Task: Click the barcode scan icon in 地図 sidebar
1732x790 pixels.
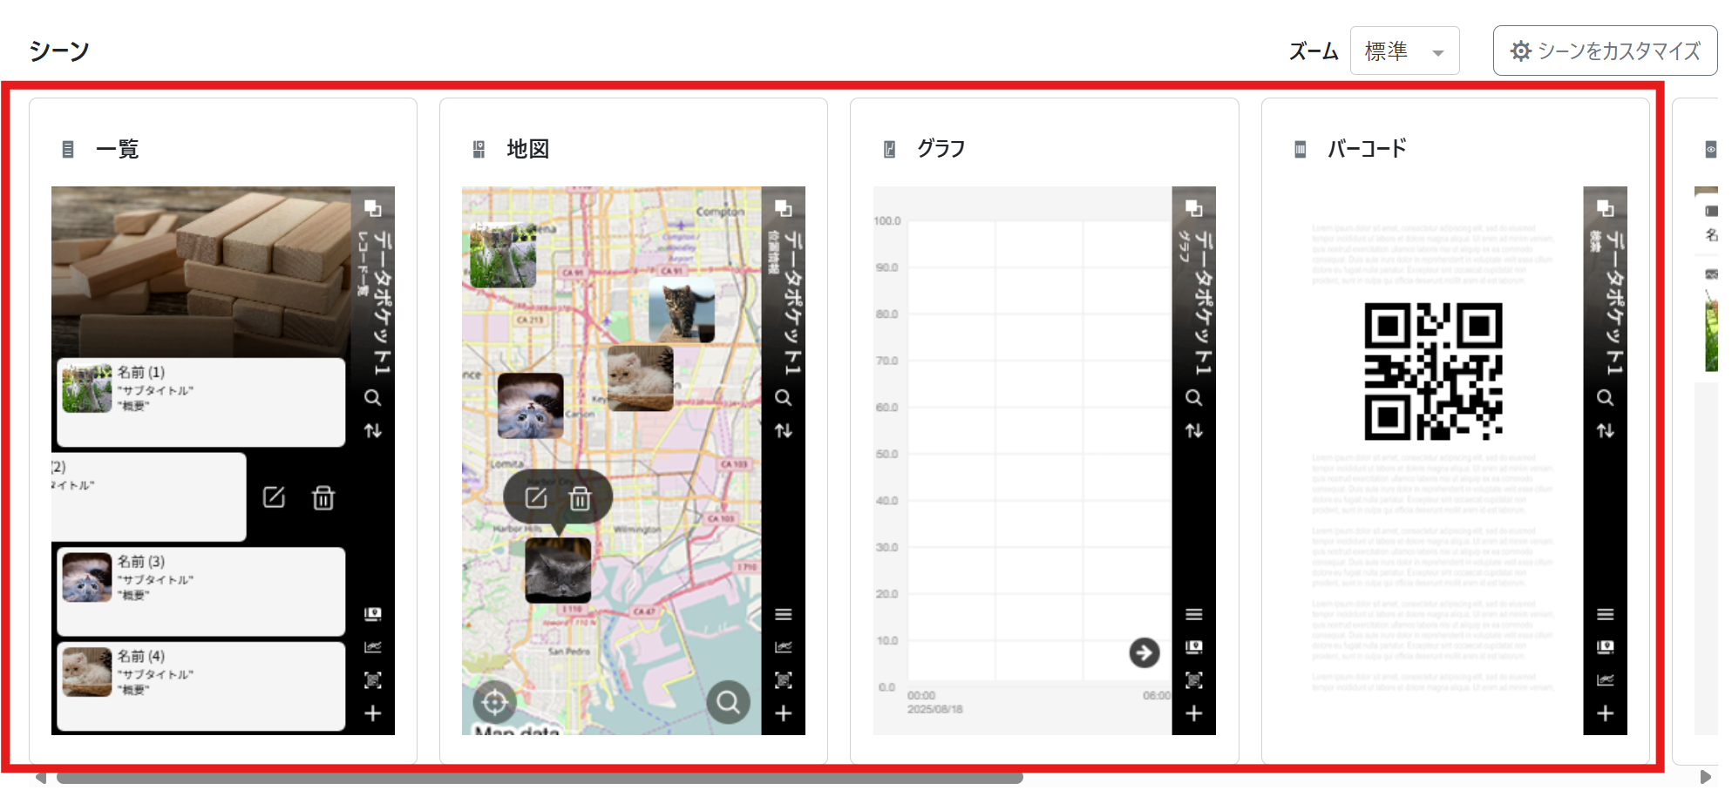Action: point(783,680)
